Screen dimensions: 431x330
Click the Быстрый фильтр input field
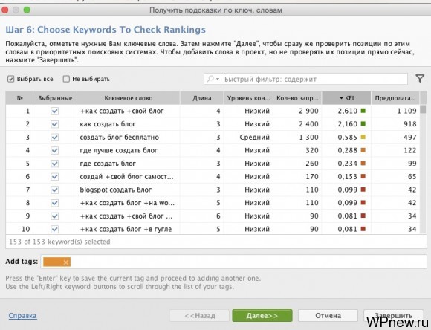point(314,79)
